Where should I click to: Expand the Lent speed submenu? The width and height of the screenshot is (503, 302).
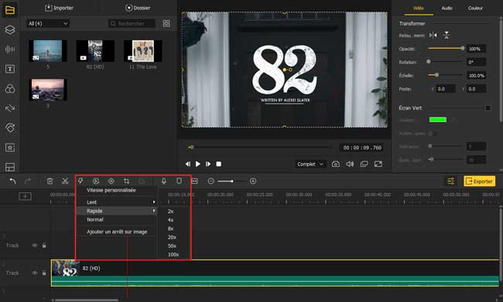tap(118, 202)
